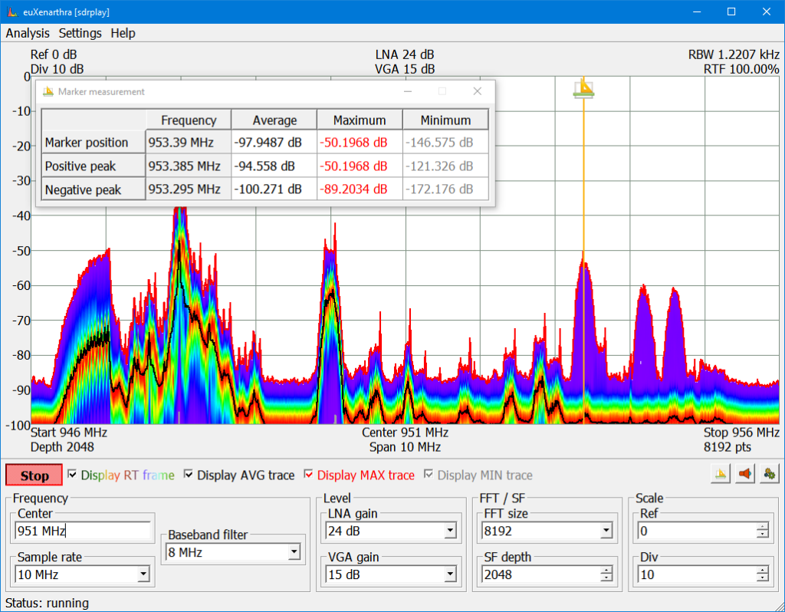This screenshot has height=612, width=785.
Task: Click the 8192 pts label
Action: 727,447
